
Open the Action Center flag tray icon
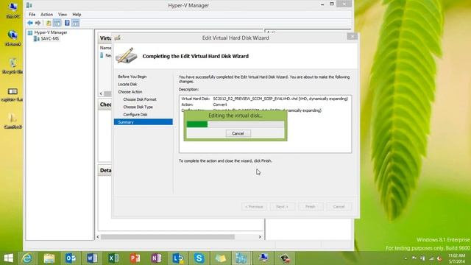pos(414,258)
